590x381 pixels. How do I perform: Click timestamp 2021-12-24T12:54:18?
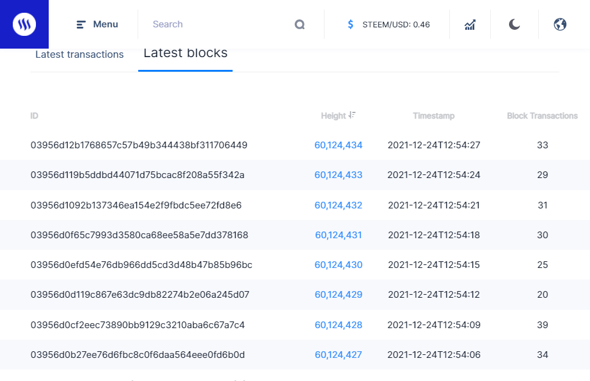(434, 235)
